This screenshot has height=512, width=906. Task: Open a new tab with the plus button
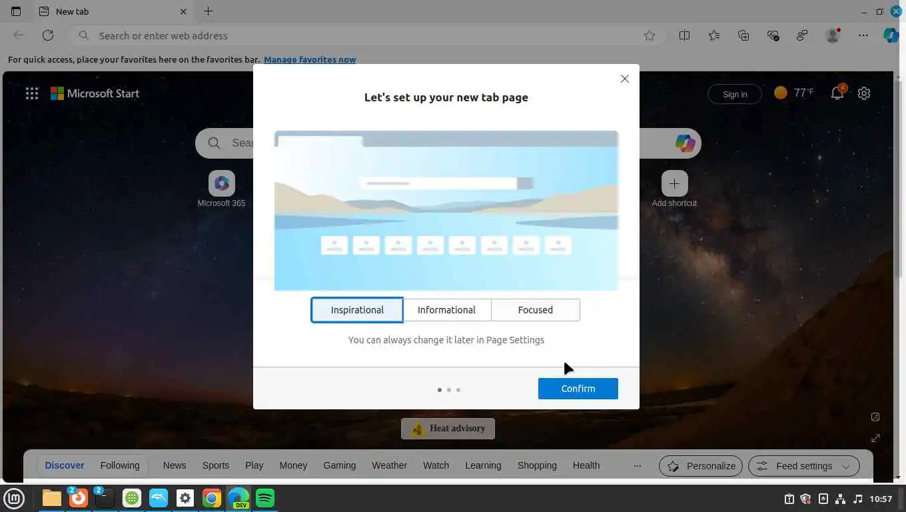coord(208,11)
